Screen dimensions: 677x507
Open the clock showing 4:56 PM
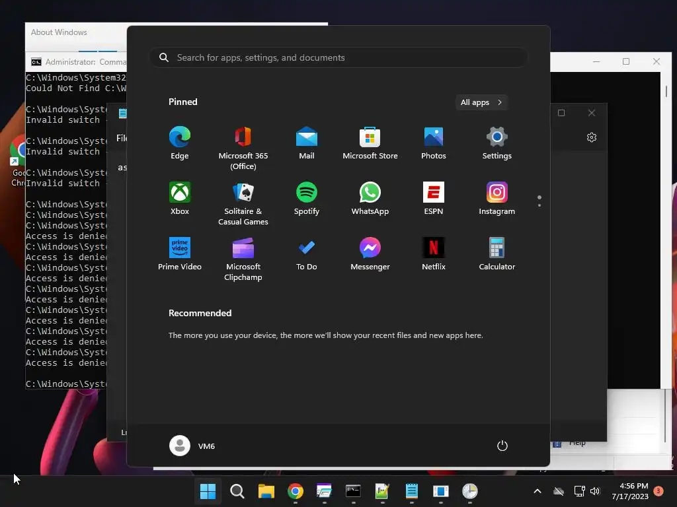coord(630,491)
